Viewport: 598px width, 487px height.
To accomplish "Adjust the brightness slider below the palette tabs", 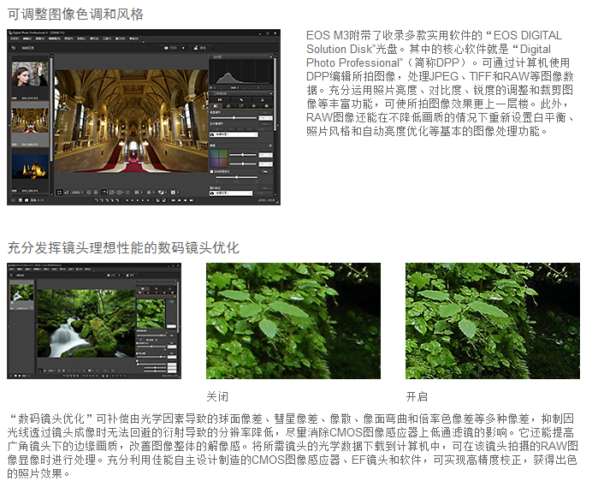I will (x=234, y=118).
